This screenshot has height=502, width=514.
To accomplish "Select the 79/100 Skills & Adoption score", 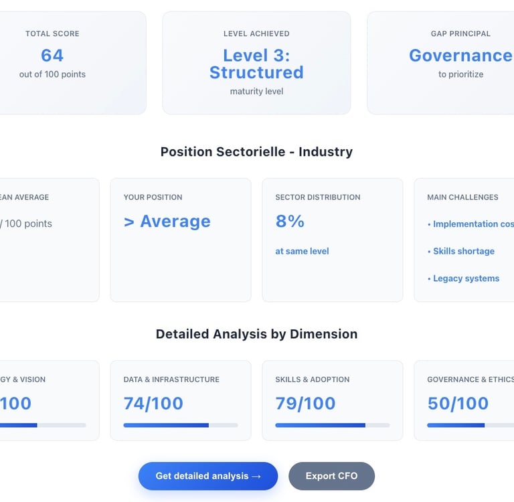I will [305, 403].
